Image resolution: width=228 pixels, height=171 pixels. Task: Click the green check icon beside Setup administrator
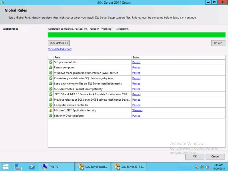coord(50,62)
